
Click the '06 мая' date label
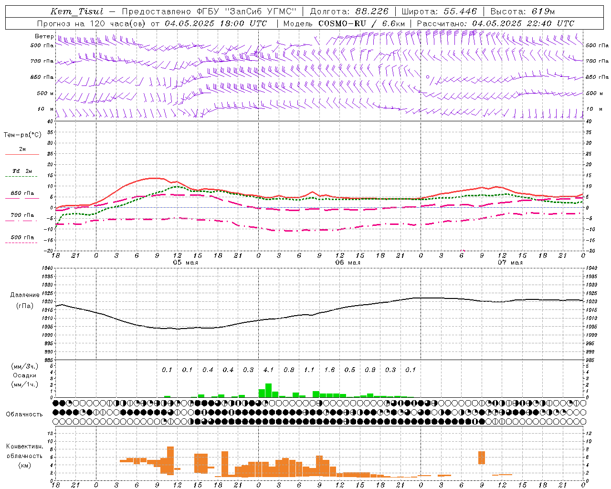(348, 263)
